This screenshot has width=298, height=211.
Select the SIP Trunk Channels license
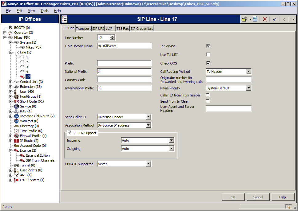[40, 160]
